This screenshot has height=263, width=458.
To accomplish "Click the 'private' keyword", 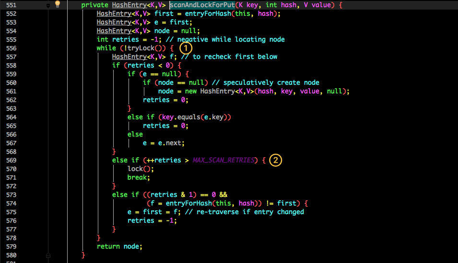I will 94,5.
